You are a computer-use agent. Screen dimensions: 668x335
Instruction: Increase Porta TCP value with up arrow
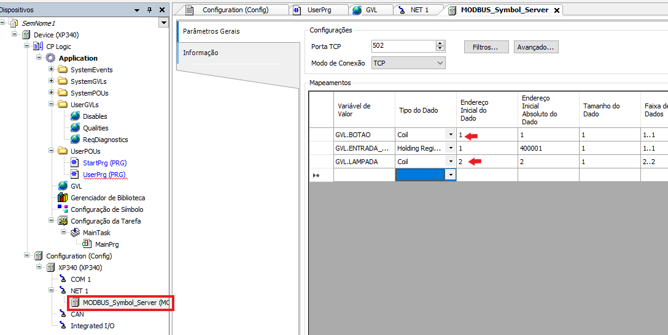coord(440,43)
